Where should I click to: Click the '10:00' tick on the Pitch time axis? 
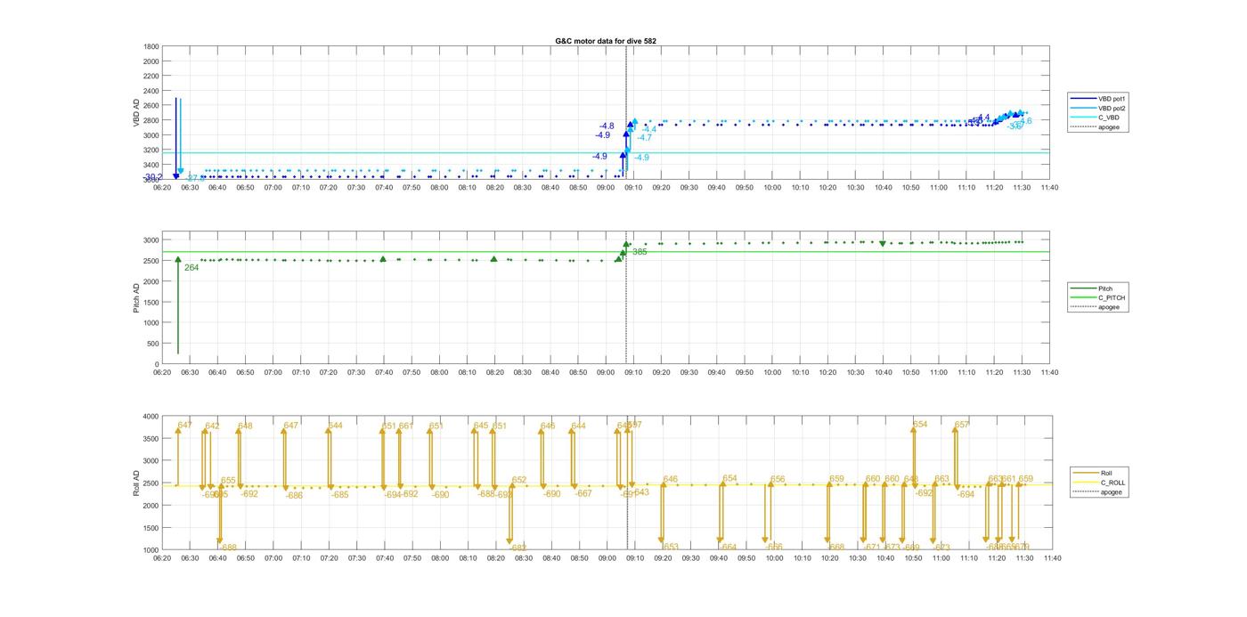click(x=772, y=373)
